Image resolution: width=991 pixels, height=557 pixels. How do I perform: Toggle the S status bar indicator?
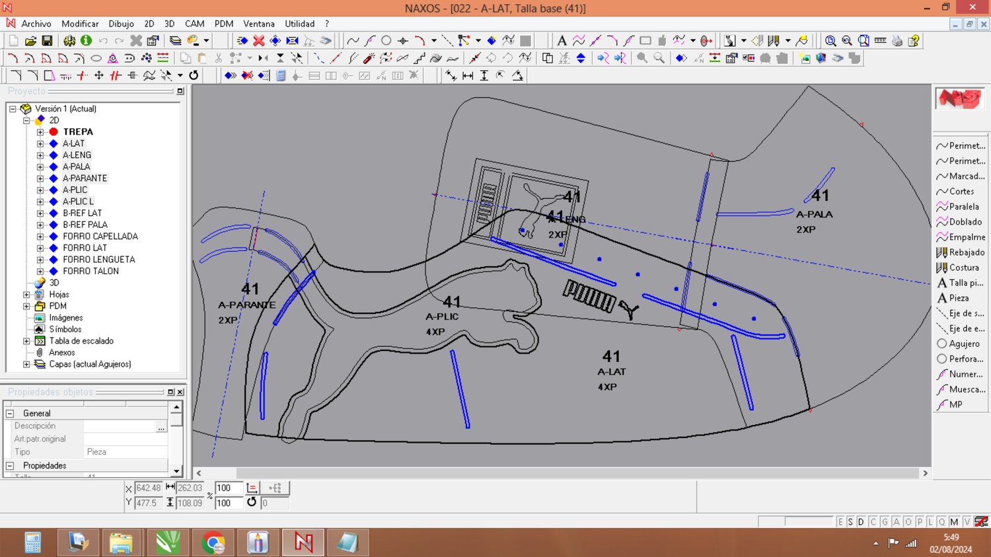click(850, 522)
